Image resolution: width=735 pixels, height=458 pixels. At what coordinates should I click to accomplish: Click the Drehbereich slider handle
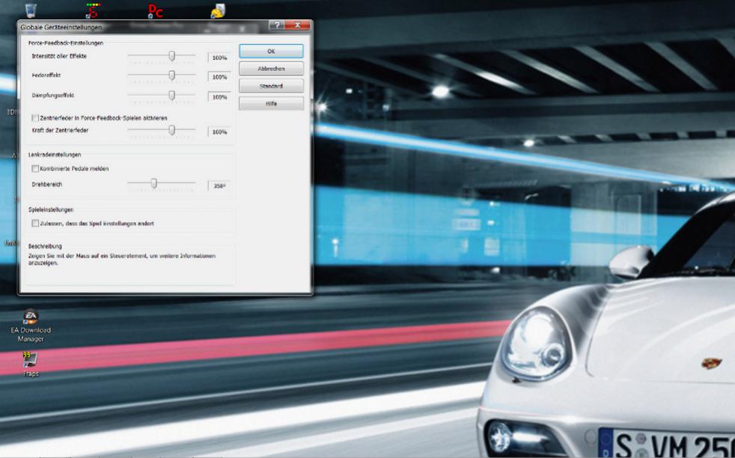coord(153,183)
